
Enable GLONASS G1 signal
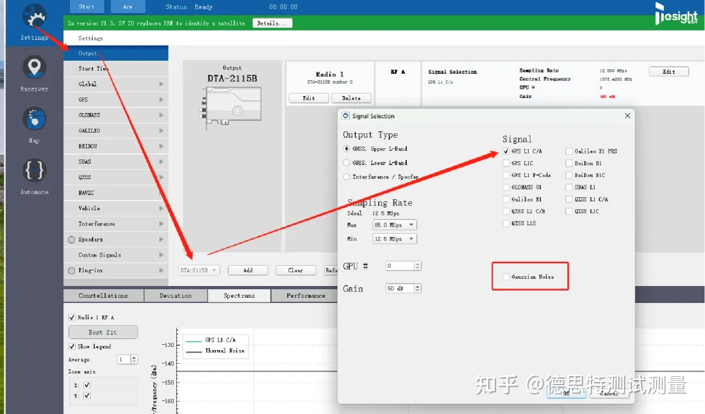(506, 187)
